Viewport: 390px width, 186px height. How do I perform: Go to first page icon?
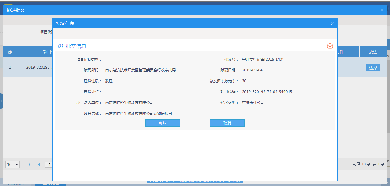coord(29,165)
